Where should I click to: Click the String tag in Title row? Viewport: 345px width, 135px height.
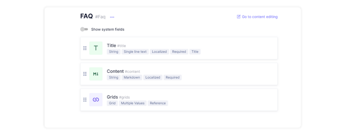[x=114, y=52]
